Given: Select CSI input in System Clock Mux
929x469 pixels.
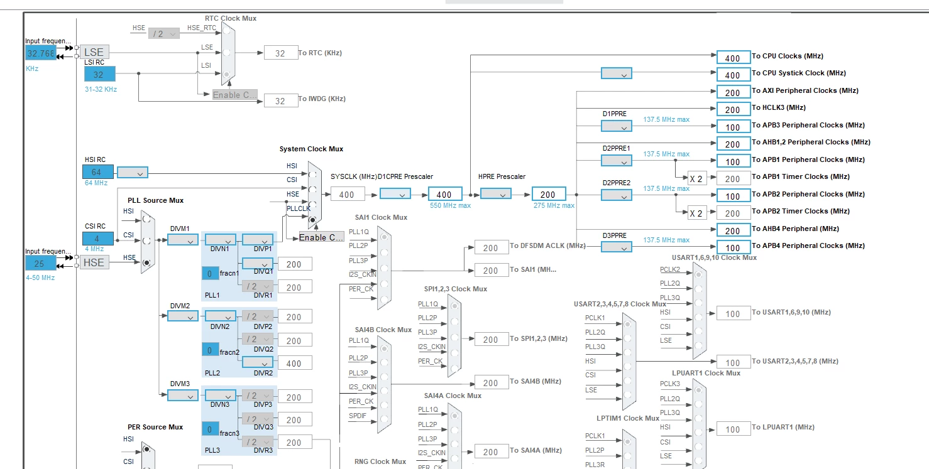Looking at the screenshot, I should pos(312,188).
